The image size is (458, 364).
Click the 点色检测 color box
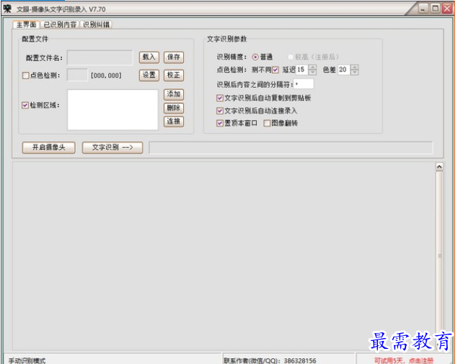tap(77, 75)
